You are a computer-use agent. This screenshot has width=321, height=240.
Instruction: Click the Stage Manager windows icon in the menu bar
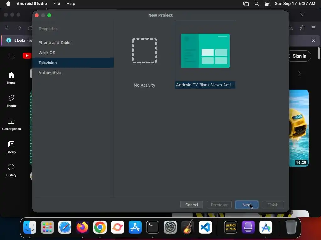(246, 4)
